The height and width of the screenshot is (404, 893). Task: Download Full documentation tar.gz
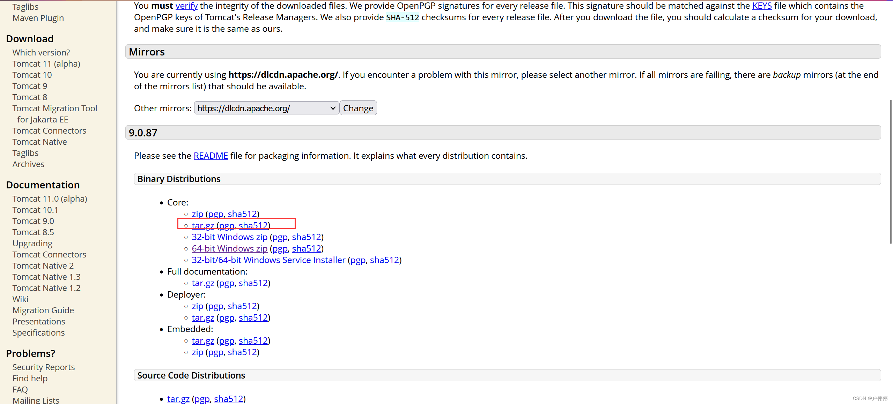pos(203,283)
